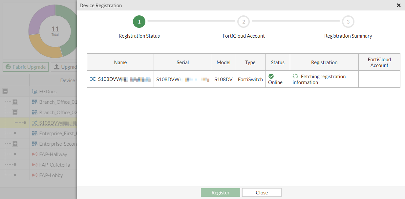Select FAP-Hallway in device tree
405x199 pixels.
click(x=38, y=154)
